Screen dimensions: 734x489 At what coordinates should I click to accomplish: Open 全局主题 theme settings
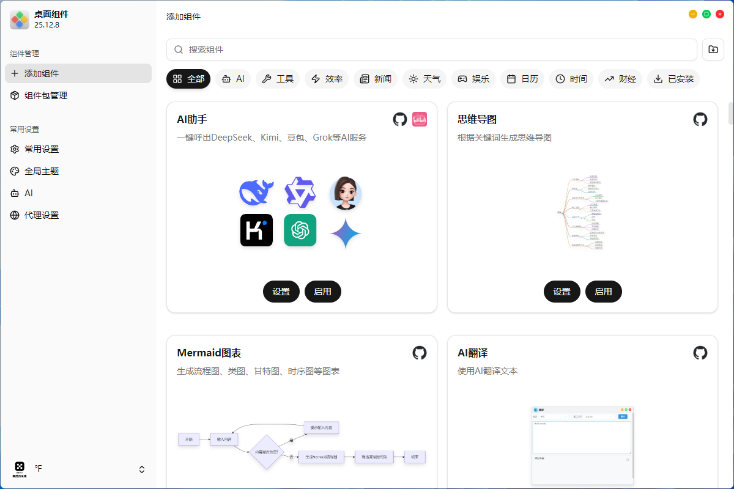coord(78,171)
